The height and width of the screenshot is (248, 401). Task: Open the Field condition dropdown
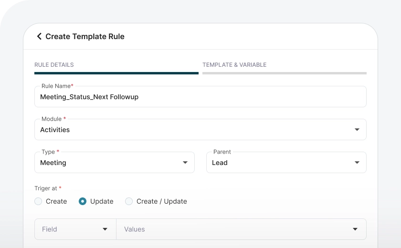point(72,229)
